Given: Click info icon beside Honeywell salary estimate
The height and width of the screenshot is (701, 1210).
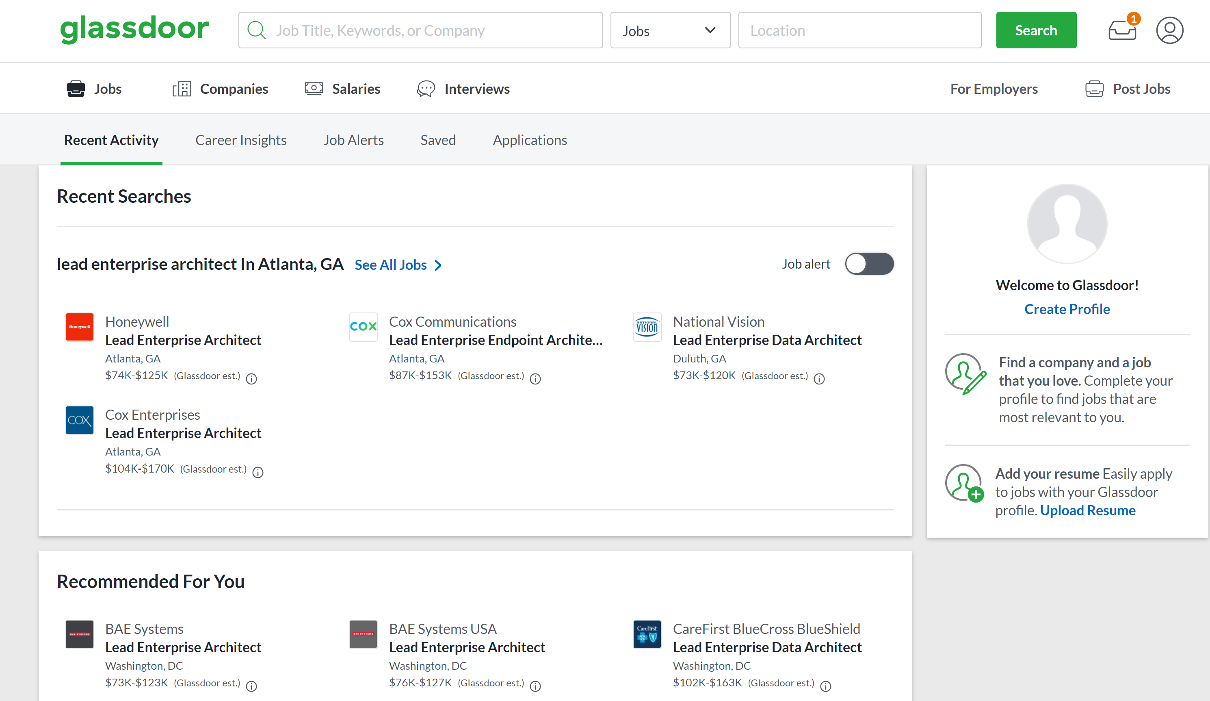Looking at the screenshot, I should 251,379.
